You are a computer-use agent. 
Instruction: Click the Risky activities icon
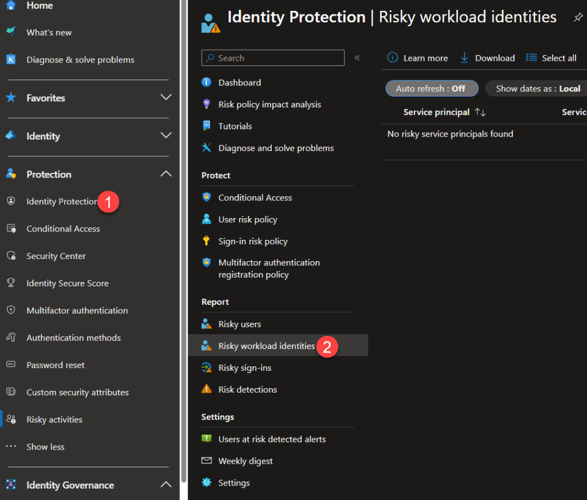coord(11,419)
